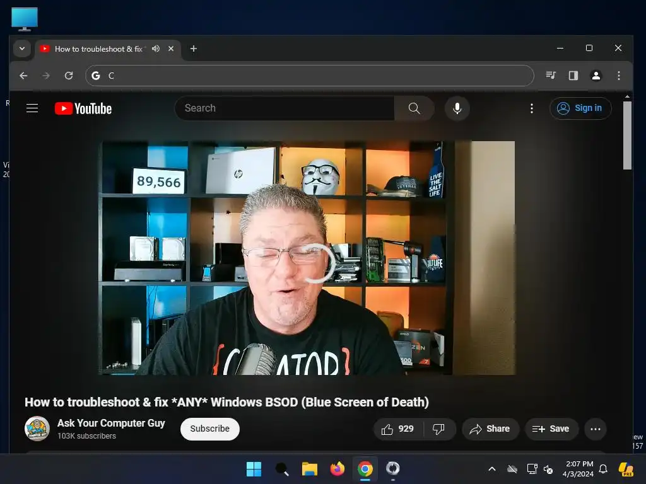Mute the tab via speaker icon

click(x=156, y=49)
